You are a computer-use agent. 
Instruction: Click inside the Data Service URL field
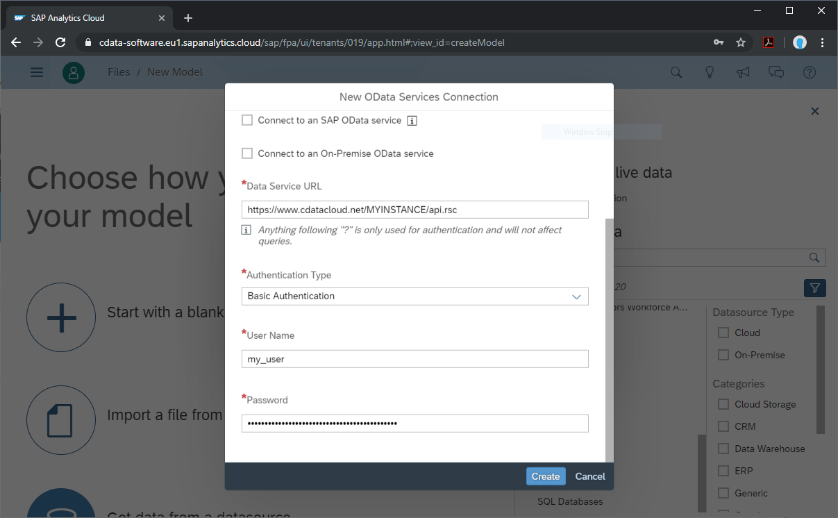(414, 209)
